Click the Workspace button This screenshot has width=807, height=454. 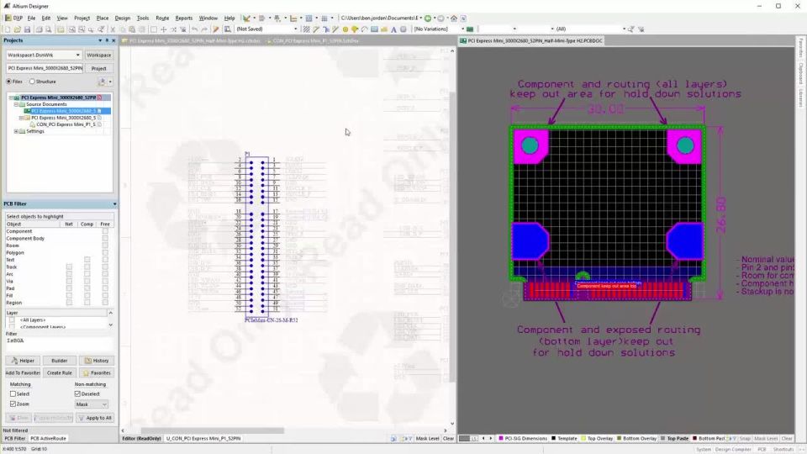pyautogui.click(x=99, y=55)
